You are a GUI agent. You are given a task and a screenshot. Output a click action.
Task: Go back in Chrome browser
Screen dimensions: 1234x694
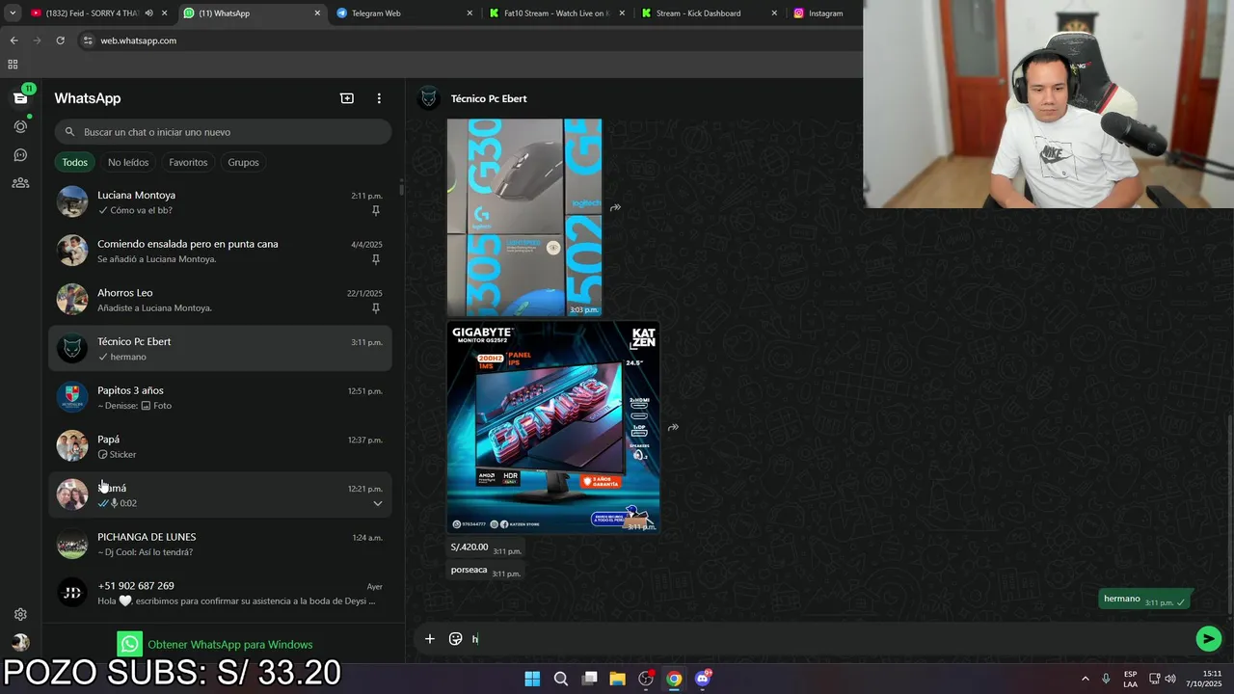[13, 40]
